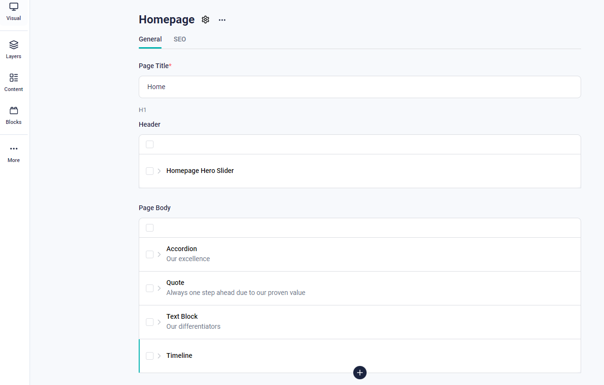
Task: Open Homepage settings gear
Action: (x=205, y=20)
